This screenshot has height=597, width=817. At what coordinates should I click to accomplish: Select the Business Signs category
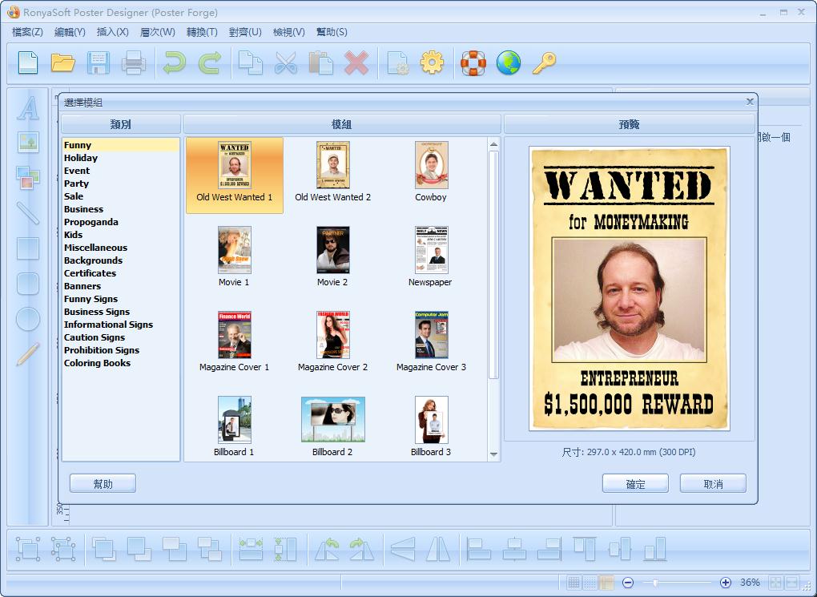click(x=97, y=312)
